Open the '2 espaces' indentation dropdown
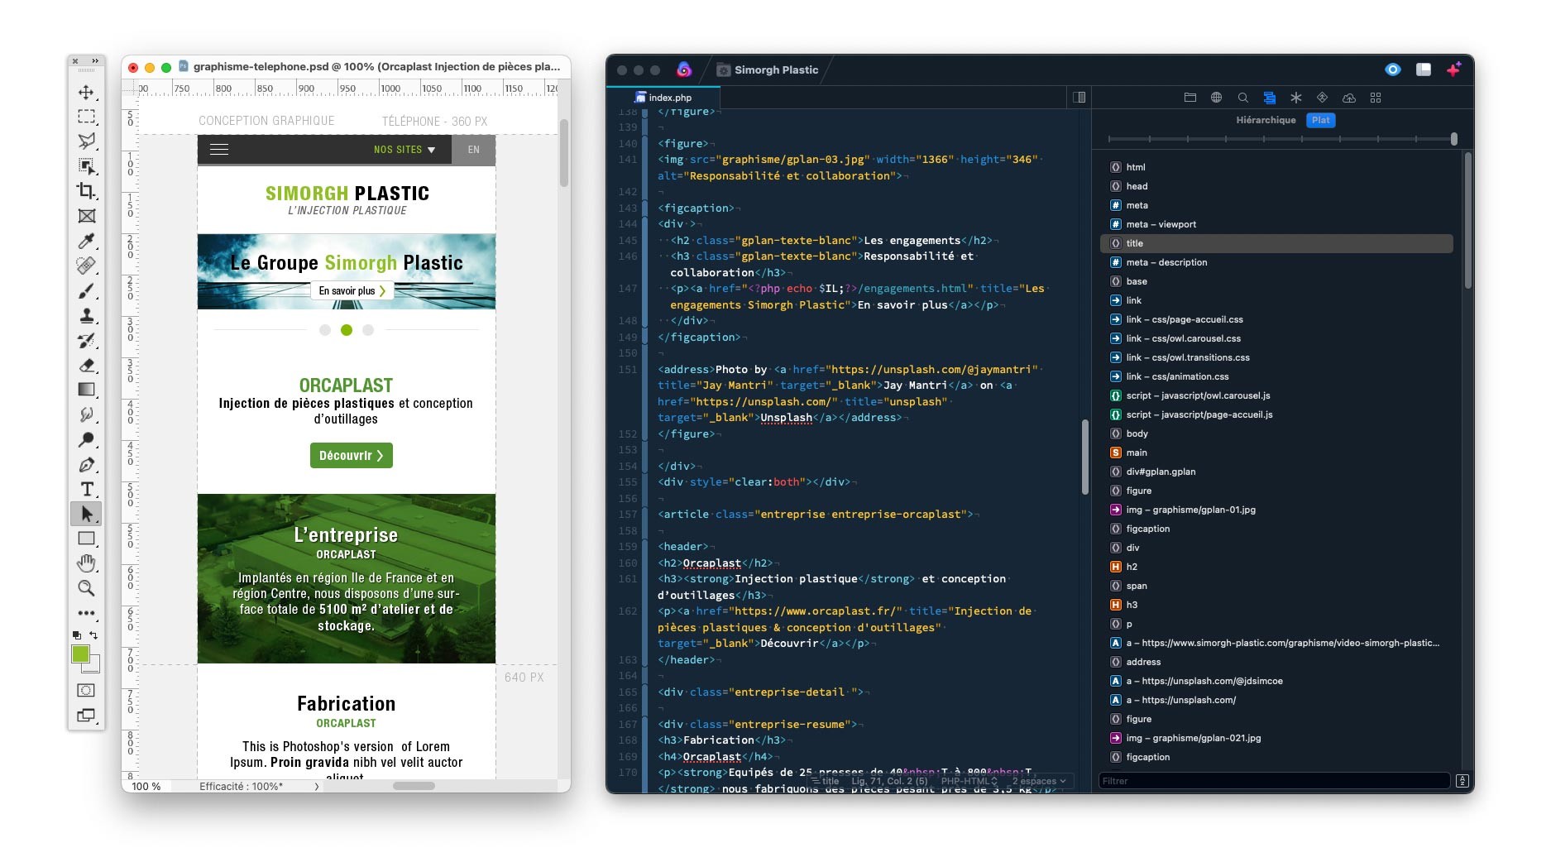 1038,781
